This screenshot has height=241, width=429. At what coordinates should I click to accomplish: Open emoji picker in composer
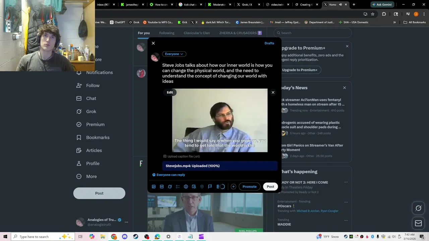(x=186, y=186)
